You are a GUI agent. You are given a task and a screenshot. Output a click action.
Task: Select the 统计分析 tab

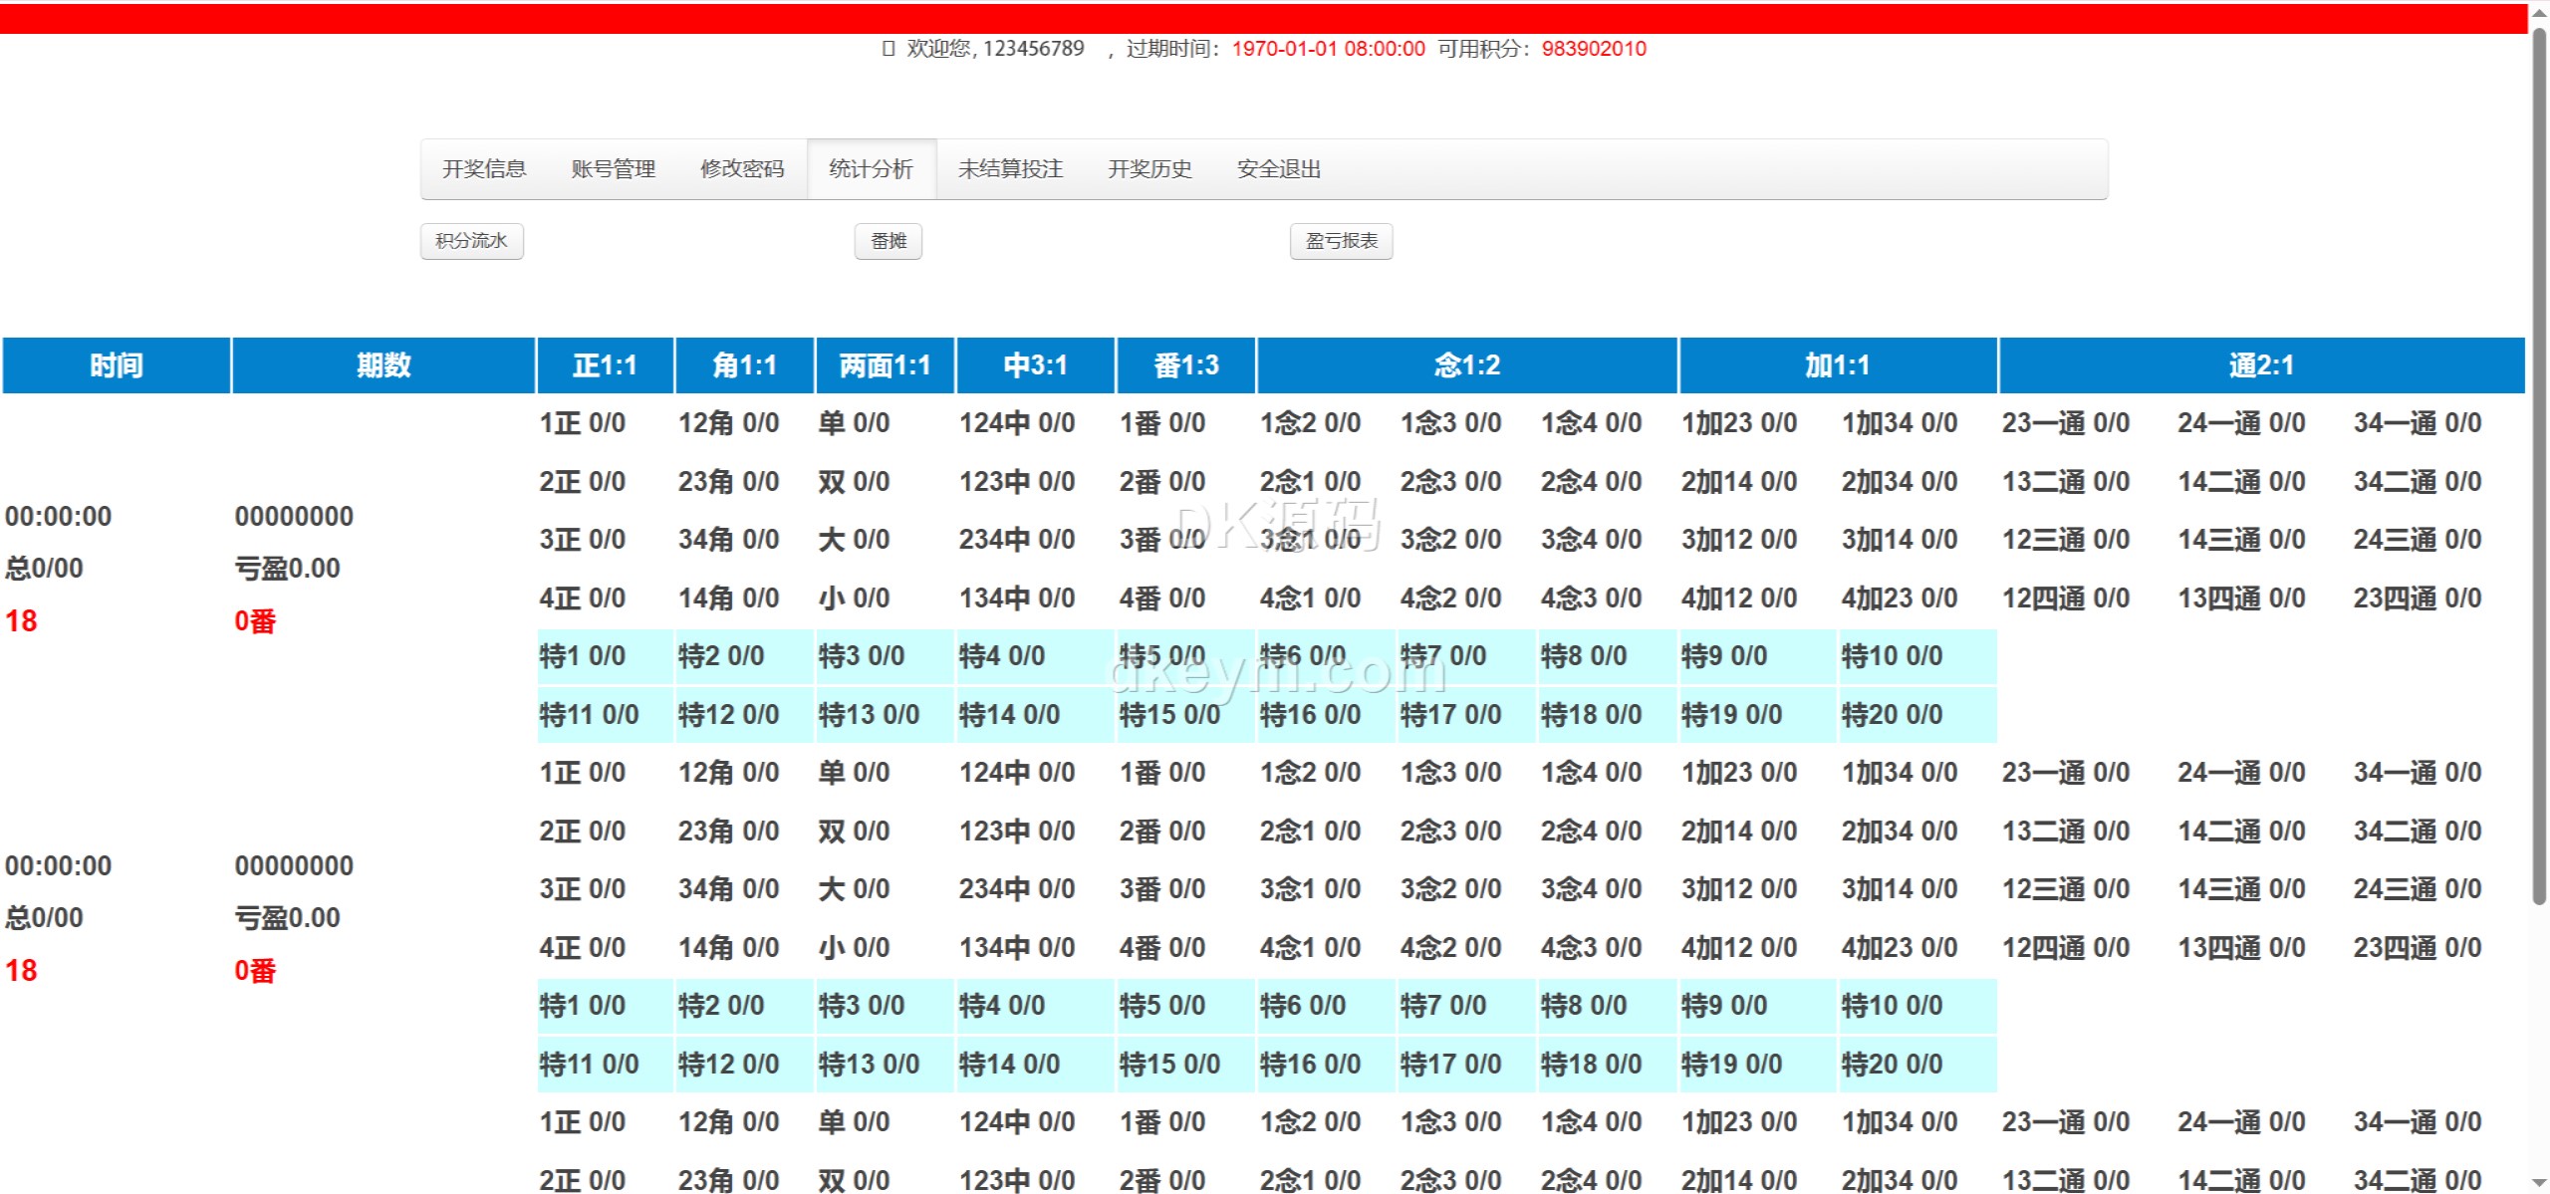coord(871,169)
